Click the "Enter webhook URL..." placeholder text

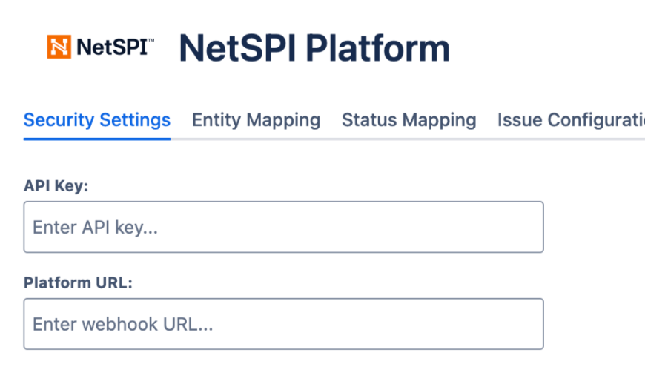[x=122, y=324]
